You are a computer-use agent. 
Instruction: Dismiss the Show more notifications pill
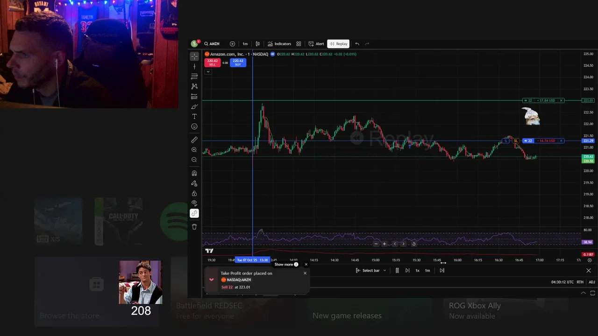pos(306,265)
